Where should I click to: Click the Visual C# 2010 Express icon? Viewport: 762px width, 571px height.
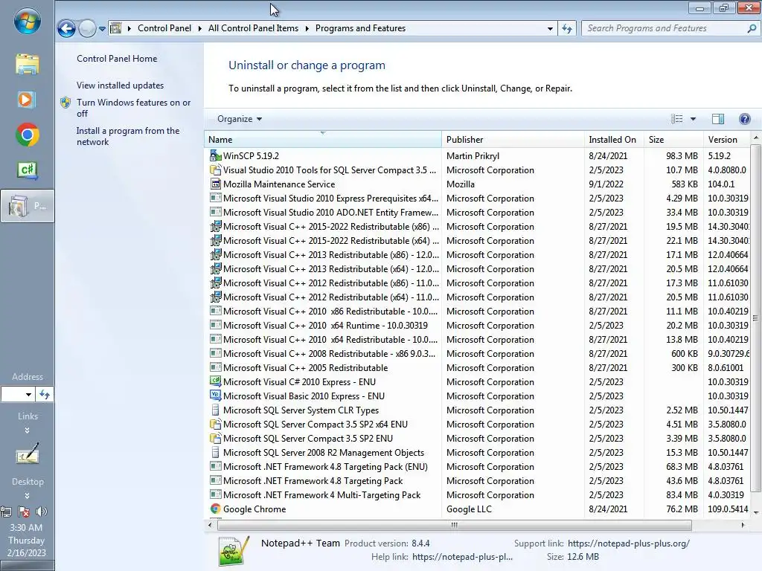[x=215, y=381]
